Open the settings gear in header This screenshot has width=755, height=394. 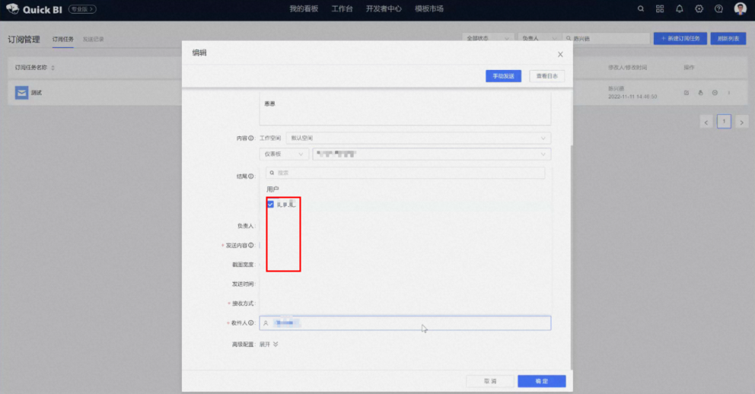point(699,9)
